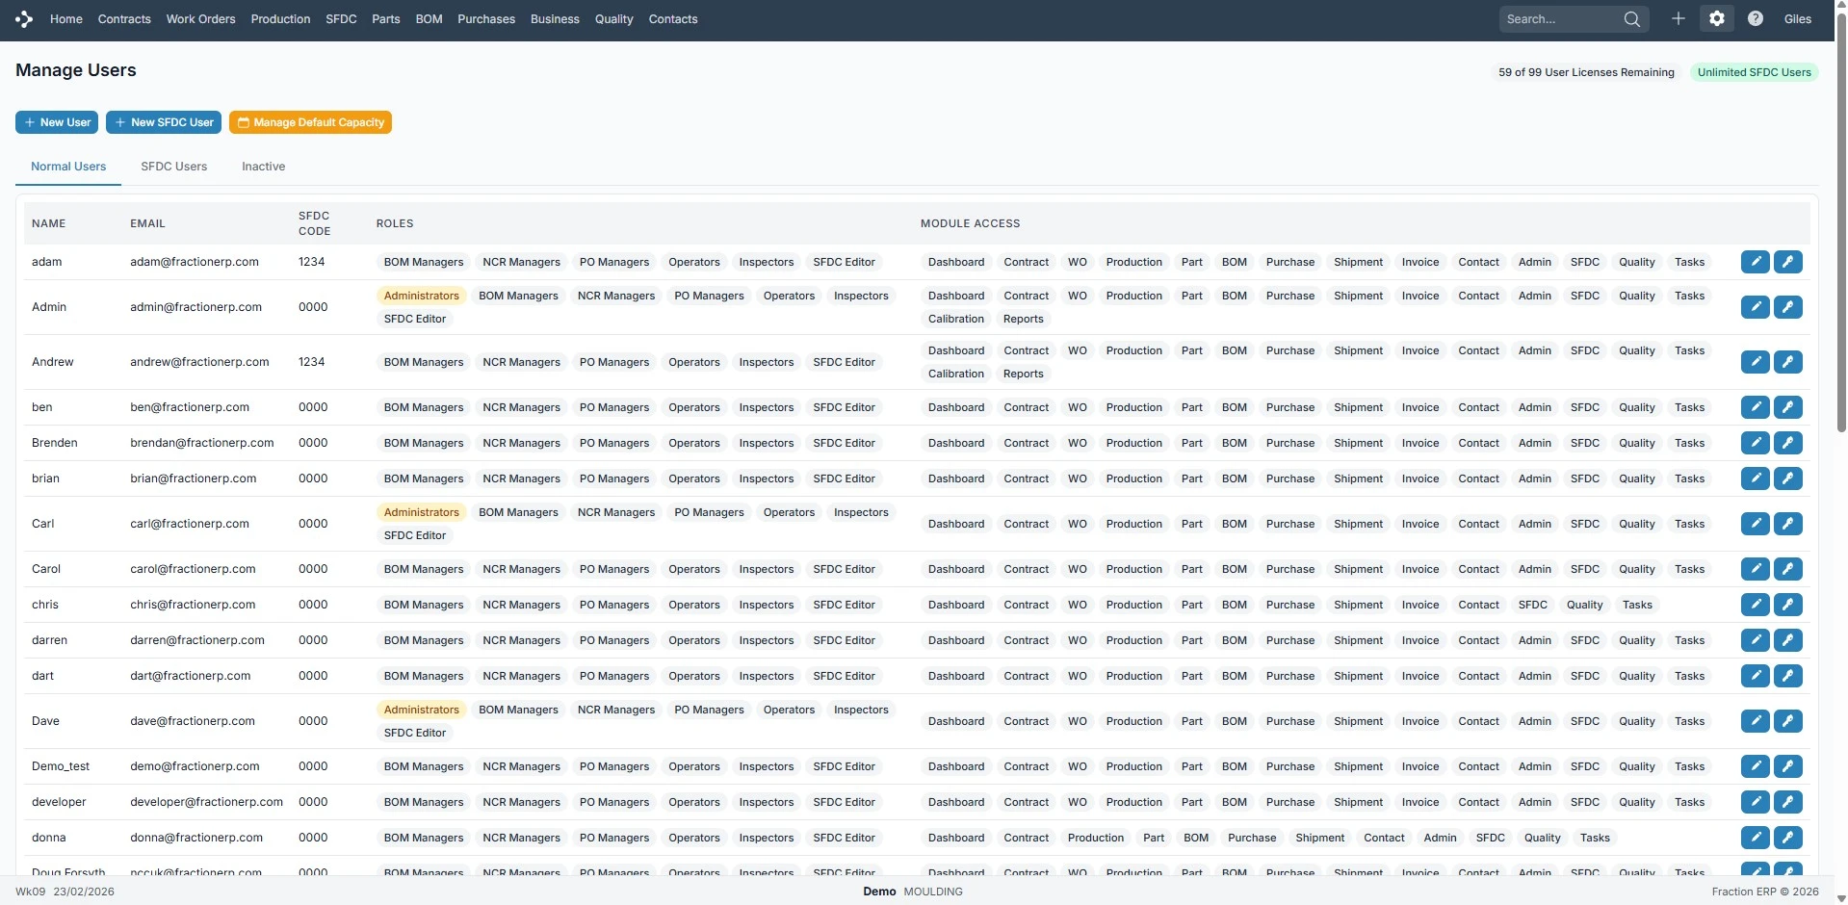Image resolution: width=1848 pixels, height=905 pixels.
Task: Toggle the Inspectors role for Dave
Action: click(x=860, y=710)
